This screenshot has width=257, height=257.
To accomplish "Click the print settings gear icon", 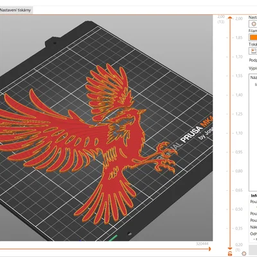I will coord(254,24).
